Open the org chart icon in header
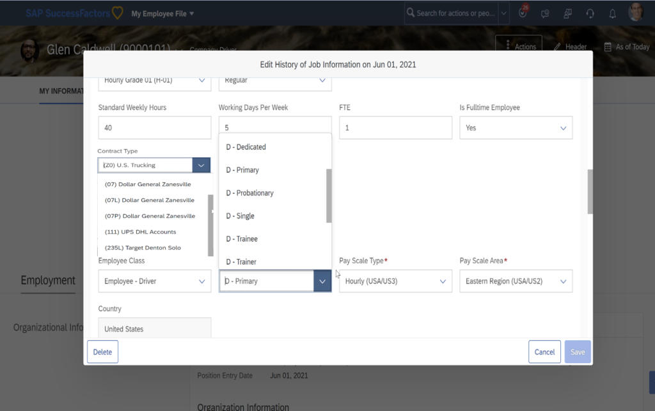This screenshot has width=655, height=411. pos(567,14)
